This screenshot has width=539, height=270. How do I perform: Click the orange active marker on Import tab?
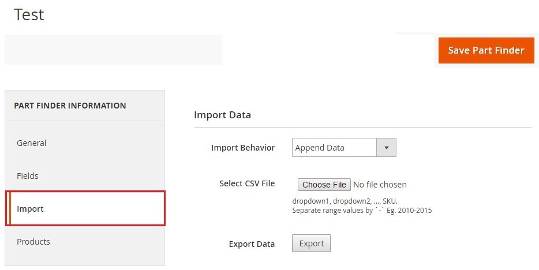[9, 209]
